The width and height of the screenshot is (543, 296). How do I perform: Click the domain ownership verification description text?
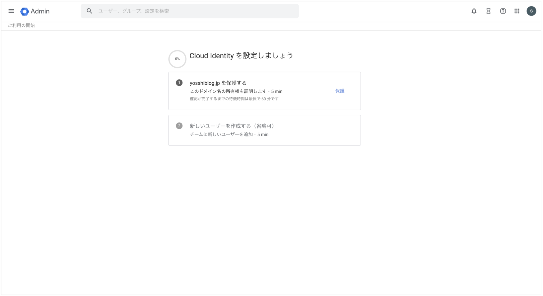(236, 91)
